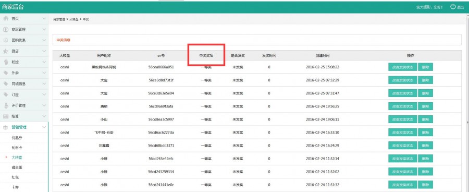The height and width of the screenshot is (192, 469).
Task: Expand the 订座 chevron
Action: 44,94
